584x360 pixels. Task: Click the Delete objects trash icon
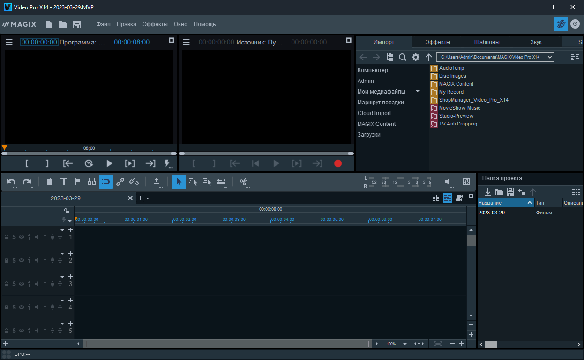[50, 182]
